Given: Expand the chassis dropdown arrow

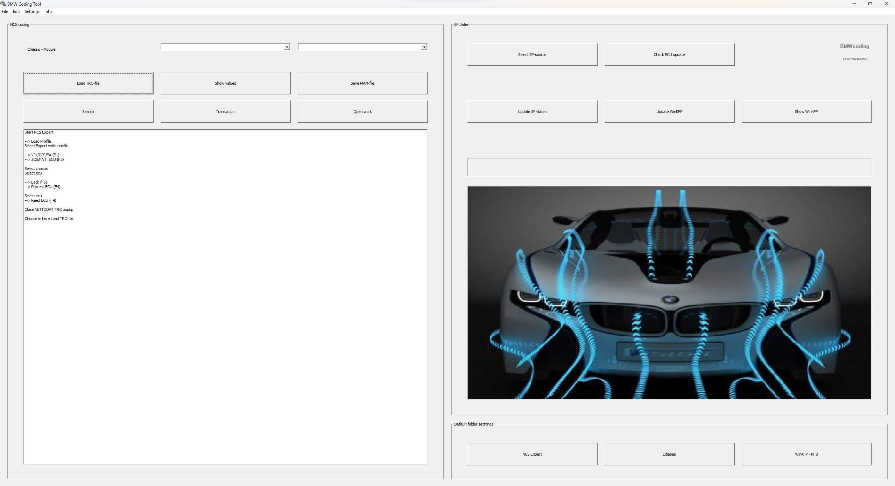Looking at the screenshot, I should (287, 47).
